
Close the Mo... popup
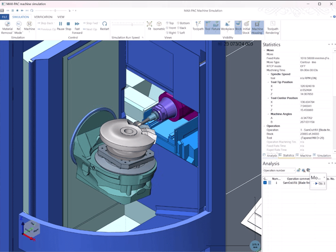click(324, 177)
